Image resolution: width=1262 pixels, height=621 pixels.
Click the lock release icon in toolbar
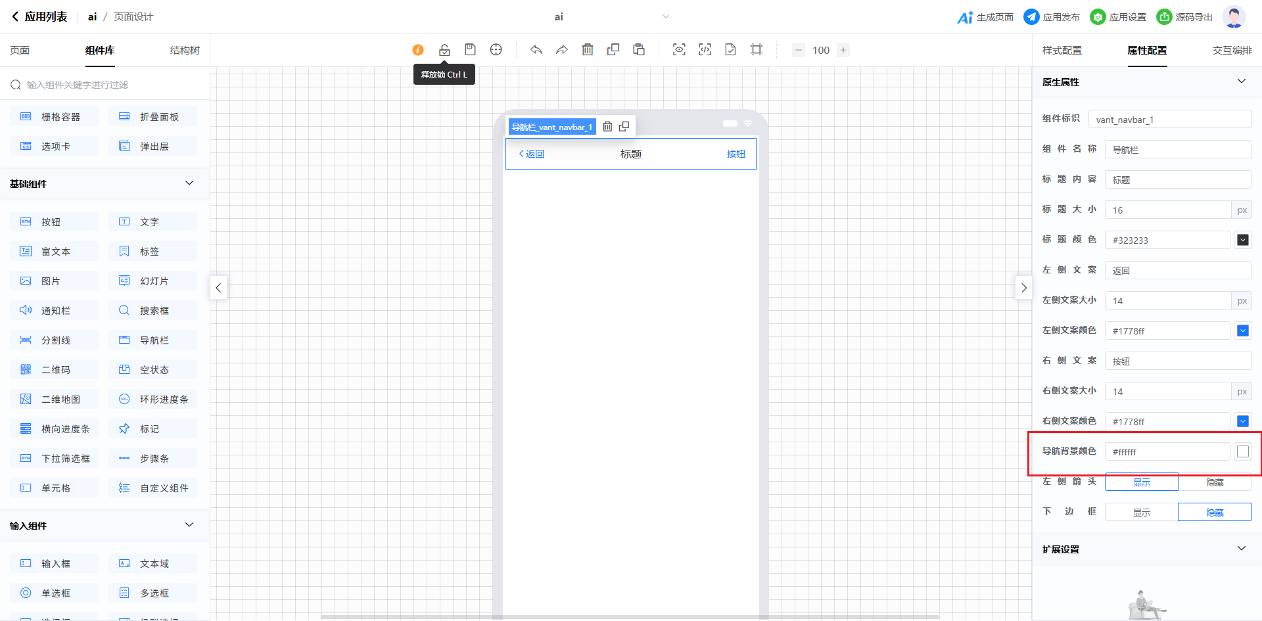click(x=444, y=50)
